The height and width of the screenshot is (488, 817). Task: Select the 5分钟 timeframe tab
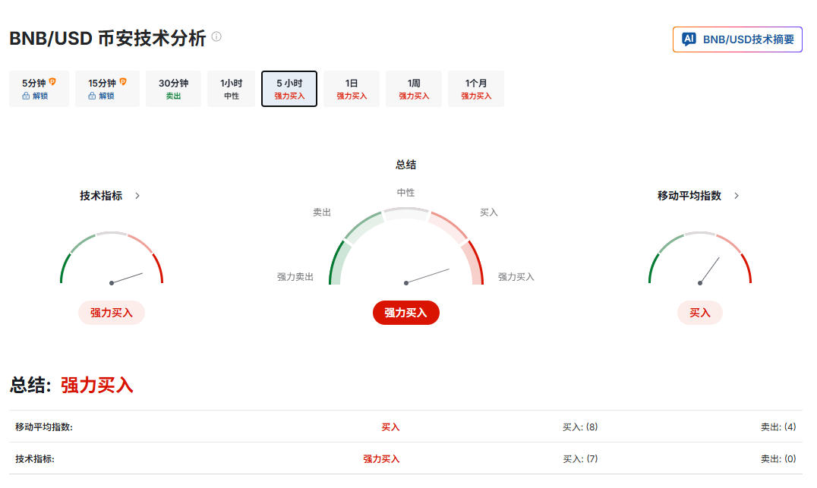[x=39, y=89]
